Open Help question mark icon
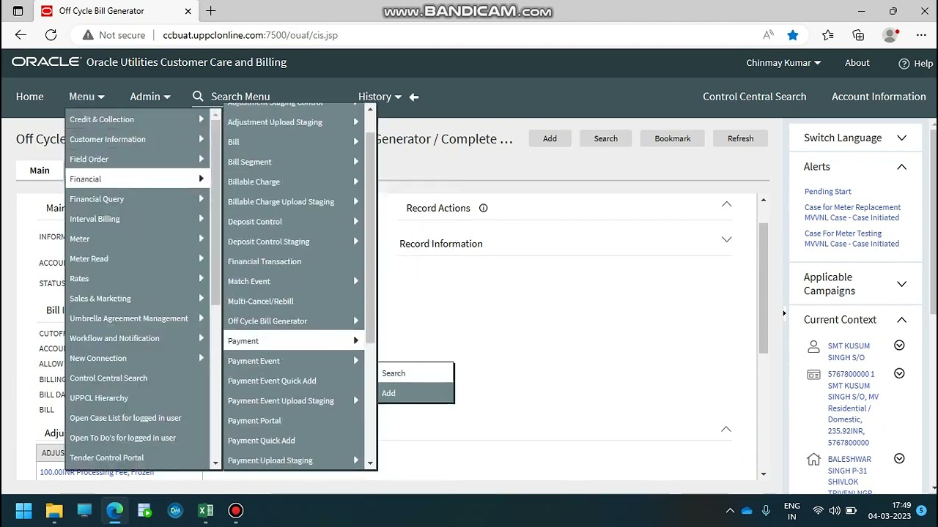Viewport: 938px width, 527px height. pyautogui.click(x=904, y=63)
